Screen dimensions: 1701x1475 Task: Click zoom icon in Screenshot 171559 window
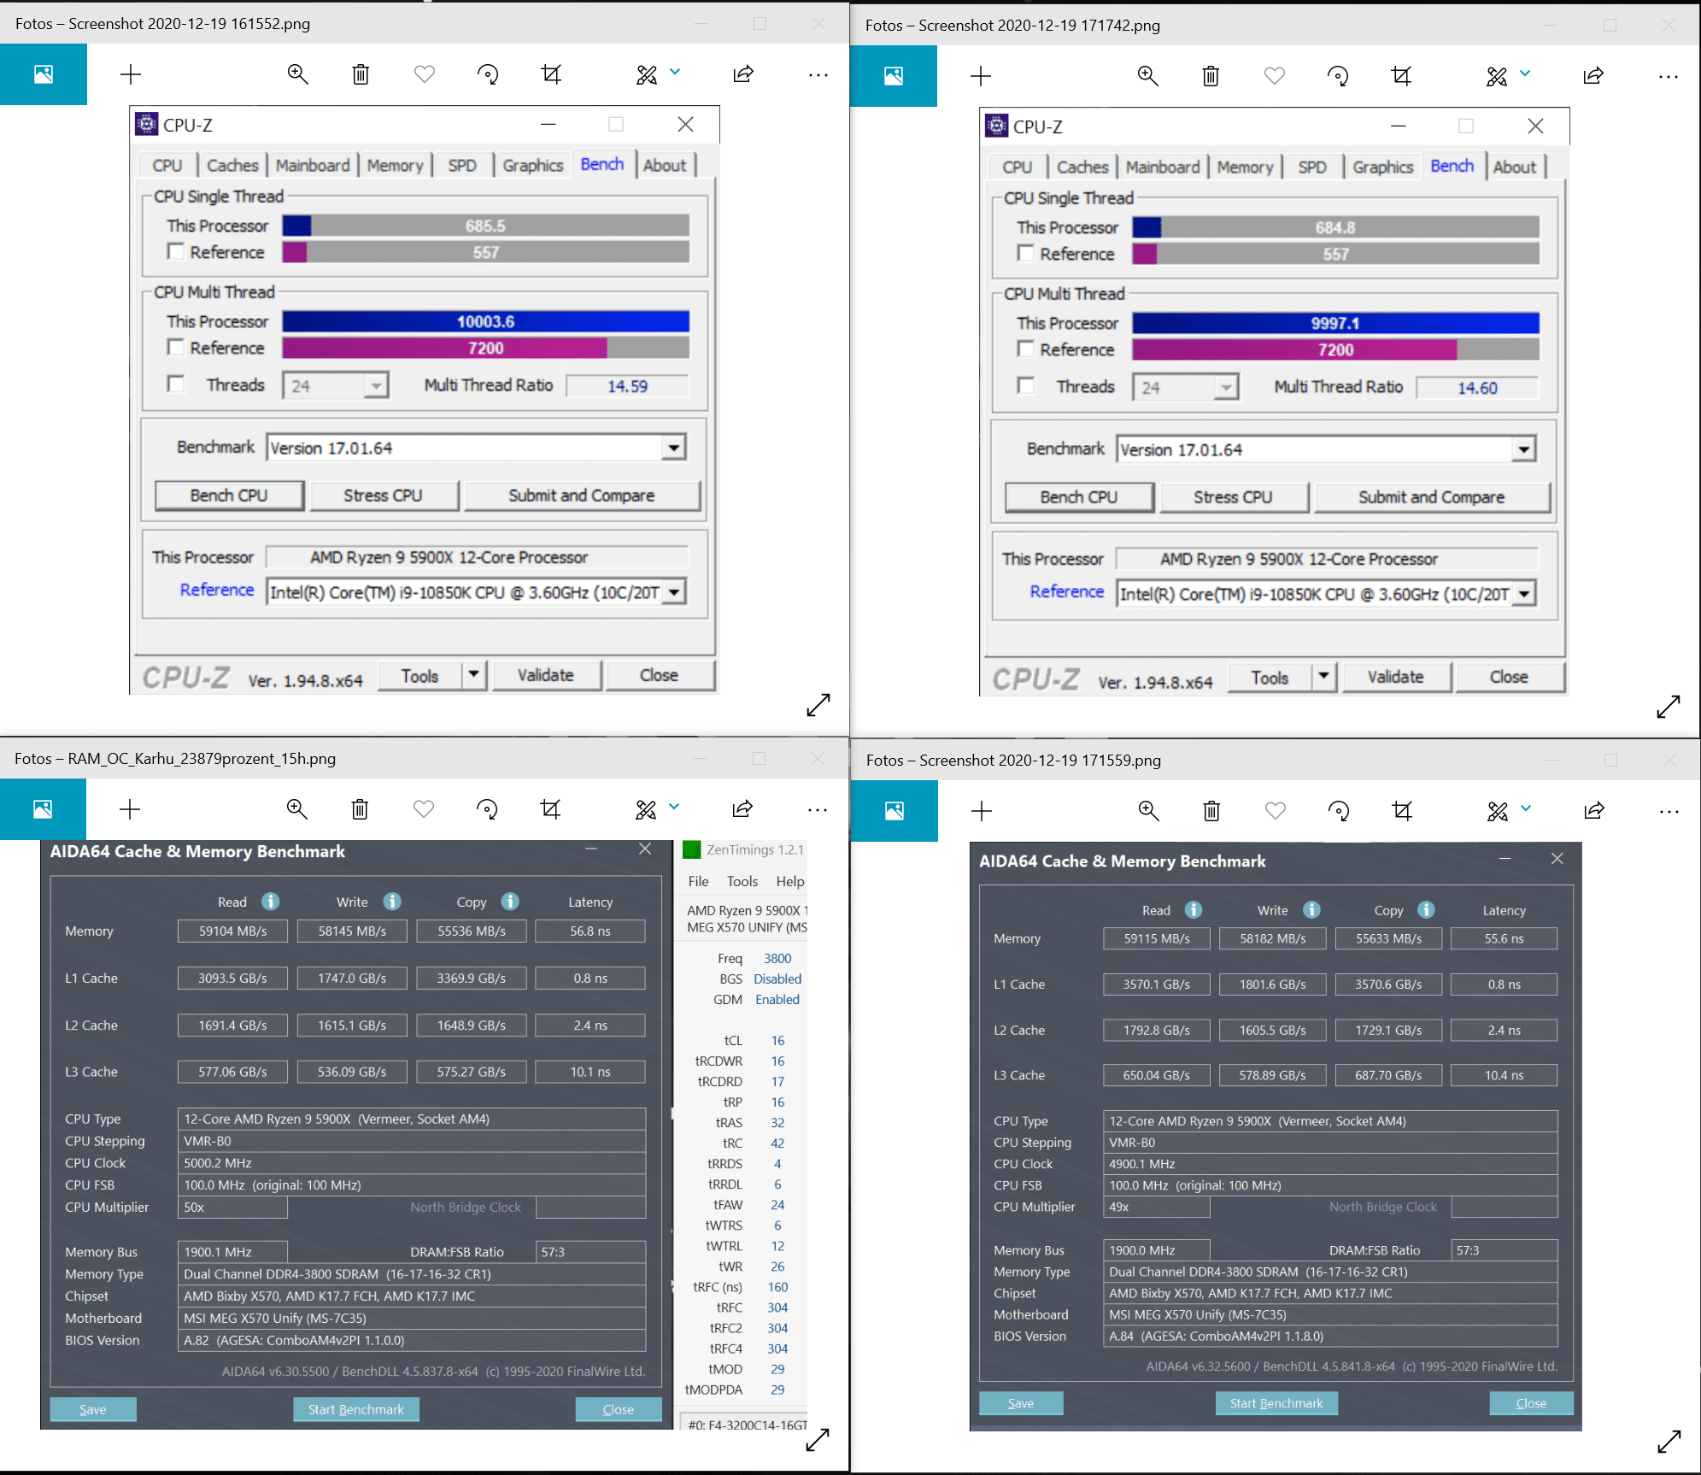click(1148, 811)
